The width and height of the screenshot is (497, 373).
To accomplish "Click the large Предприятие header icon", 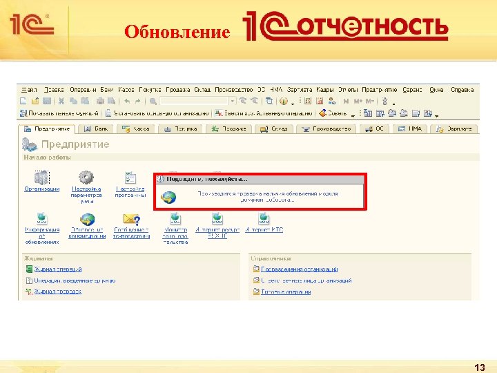I will click(x=30, y=144).
